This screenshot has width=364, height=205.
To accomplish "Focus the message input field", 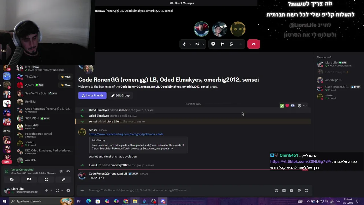I will [179, 190].
